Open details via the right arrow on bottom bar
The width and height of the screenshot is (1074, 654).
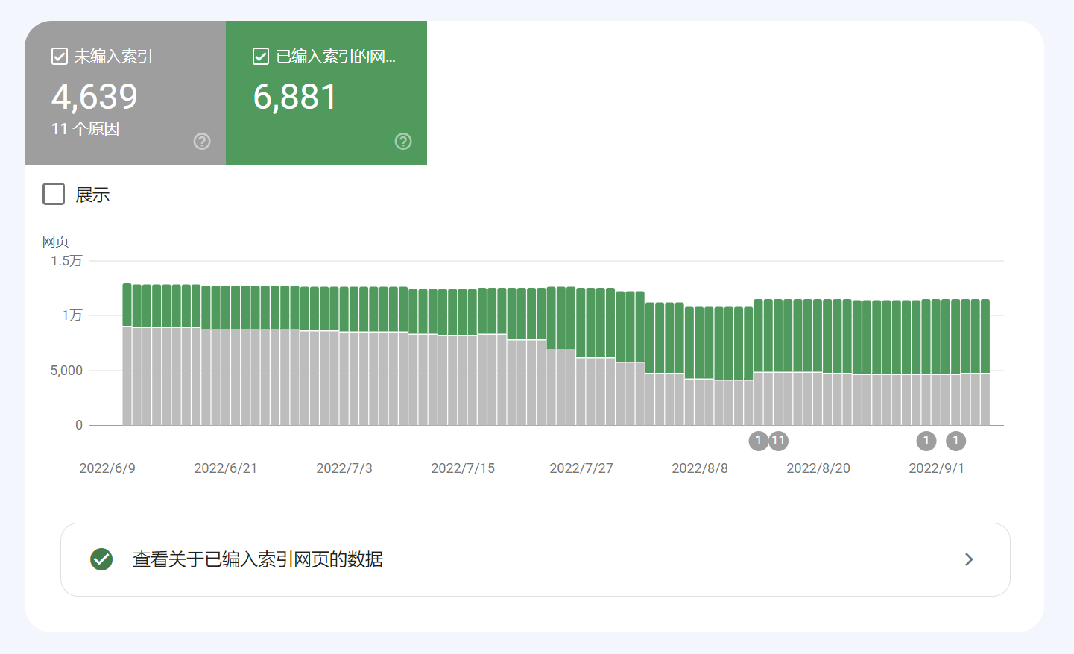point(969,559)
